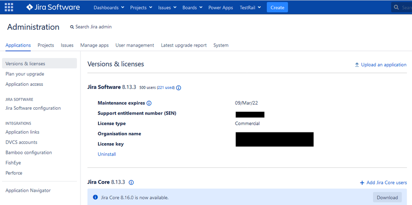The width and height of the screenshot is (412, 205).
Task: Open Jira Software configuration in sidebar
Action: tap(33, 108)
